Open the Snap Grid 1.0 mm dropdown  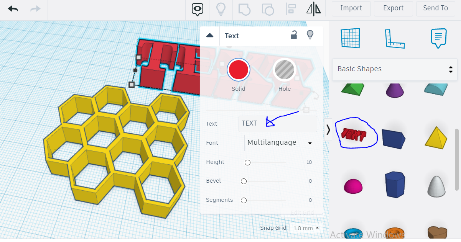[x=306, y=228]
